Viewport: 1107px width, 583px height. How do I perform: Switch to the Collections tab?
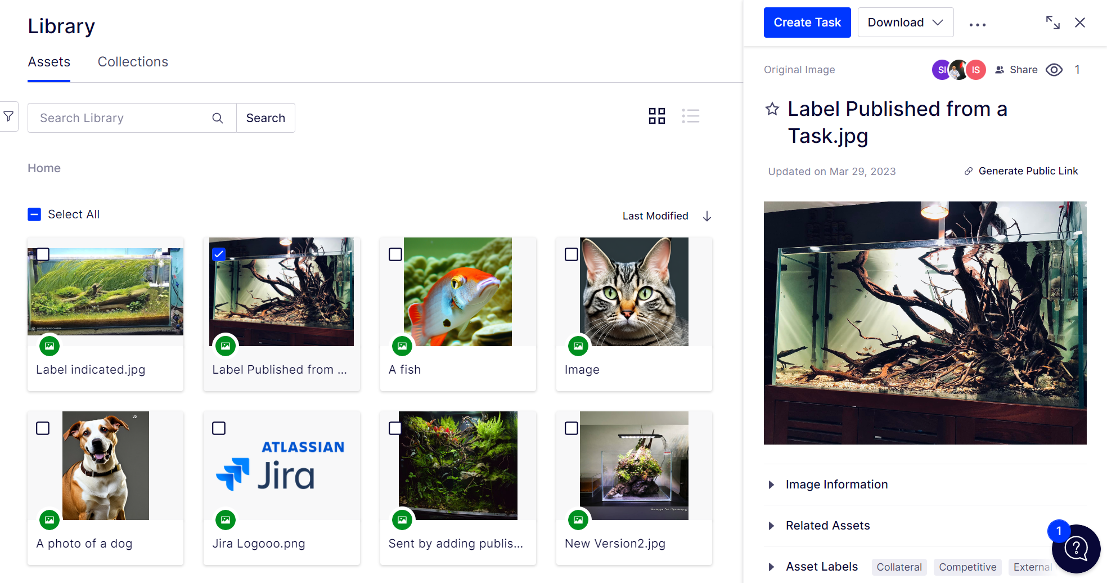(133, 62)
